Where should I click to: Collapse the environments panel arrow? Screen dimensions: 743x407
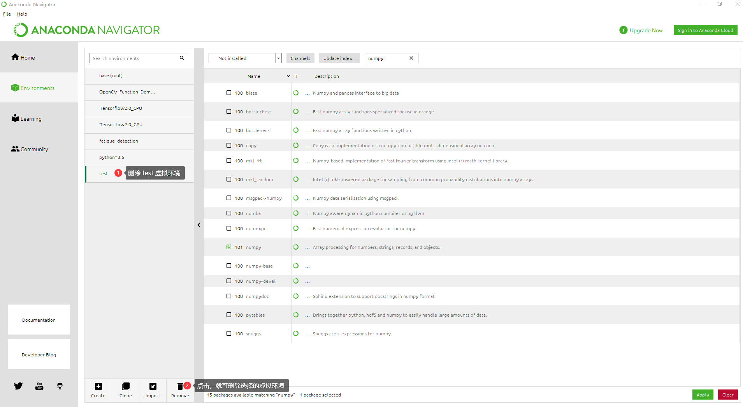(199, 225)
